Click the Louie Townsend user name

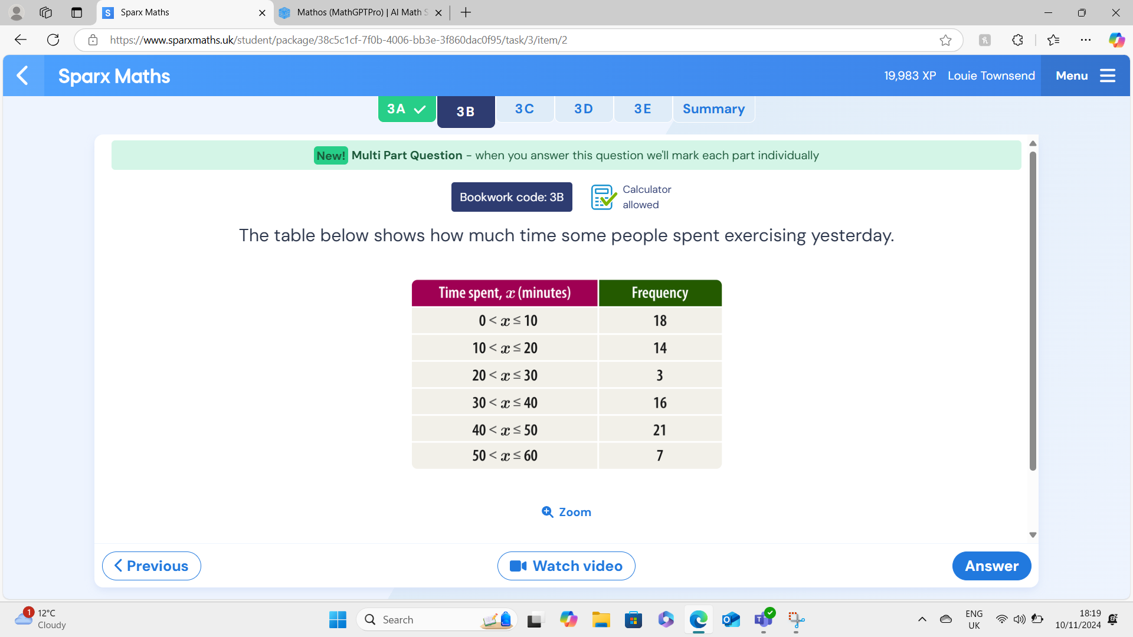pos(991,75)
